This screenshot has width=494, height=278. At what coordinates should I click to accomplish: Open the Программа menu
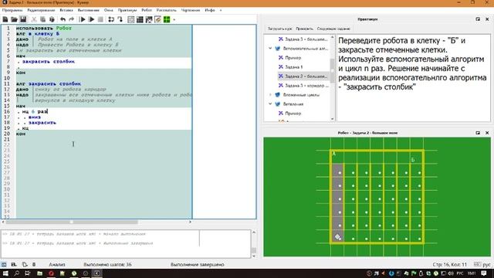[12, 10]
